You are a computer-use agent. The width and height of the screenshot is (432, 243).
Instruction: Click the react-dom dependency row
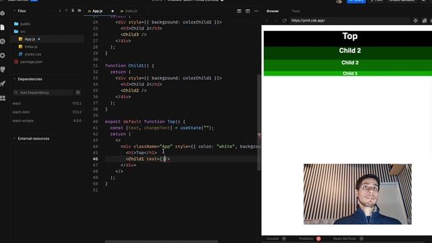pyautogui.click(x=47, y=112)
